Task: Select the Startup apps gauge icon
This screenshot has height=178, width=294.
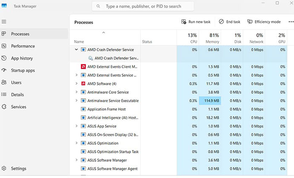Action: pyautogui.click(x=4, y=70)
